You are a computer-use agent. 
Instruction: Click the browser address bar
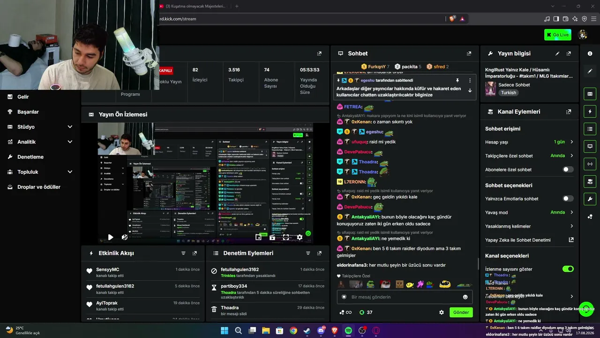pos(300,19)
